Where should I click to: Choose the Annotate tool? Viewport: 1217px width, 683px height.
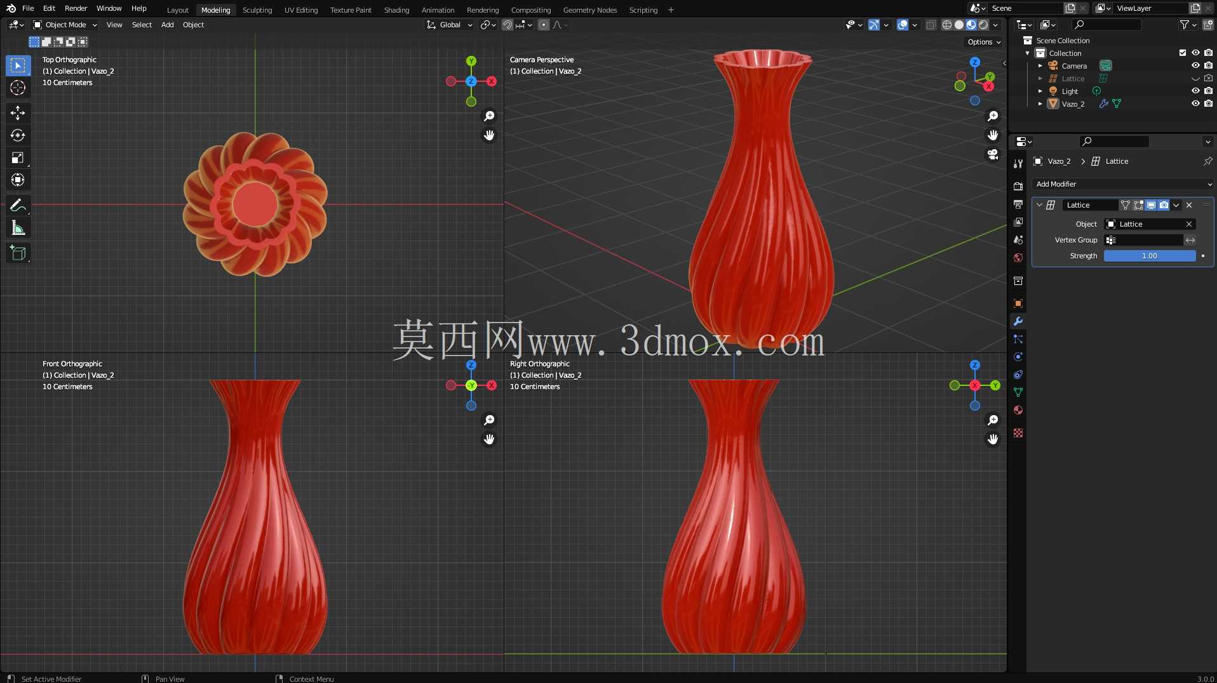tap(18, 205)
